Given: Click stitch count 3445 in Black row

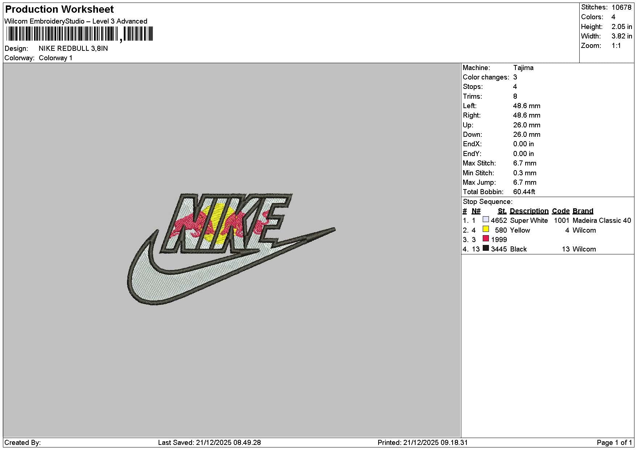Looking at the screenshot, I should [499, 249].
